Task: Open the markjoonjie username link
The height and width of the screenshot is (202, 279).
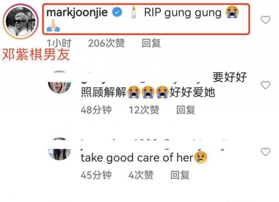Action: tap(77, 13)
